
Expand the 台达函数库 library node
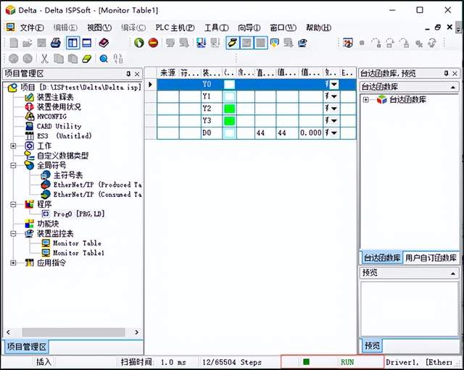pyautogui.click(x=366, y=99)
